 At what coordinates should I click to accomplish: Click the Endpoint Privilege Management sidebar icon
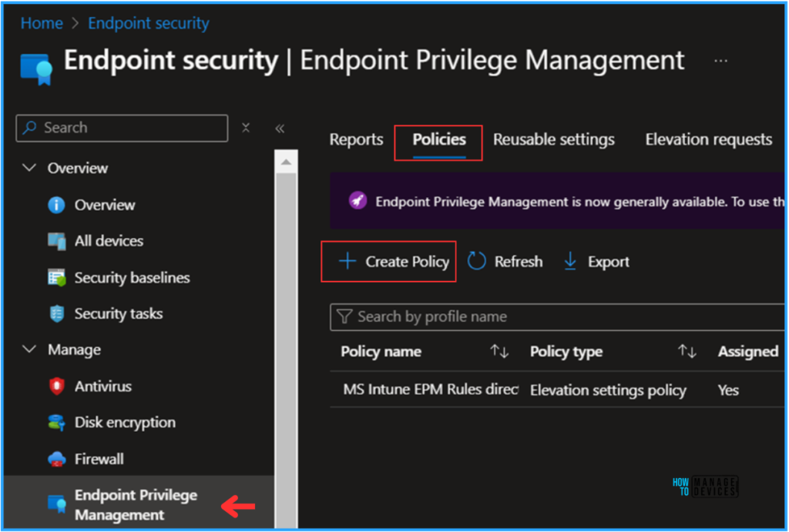pos(56,504)
